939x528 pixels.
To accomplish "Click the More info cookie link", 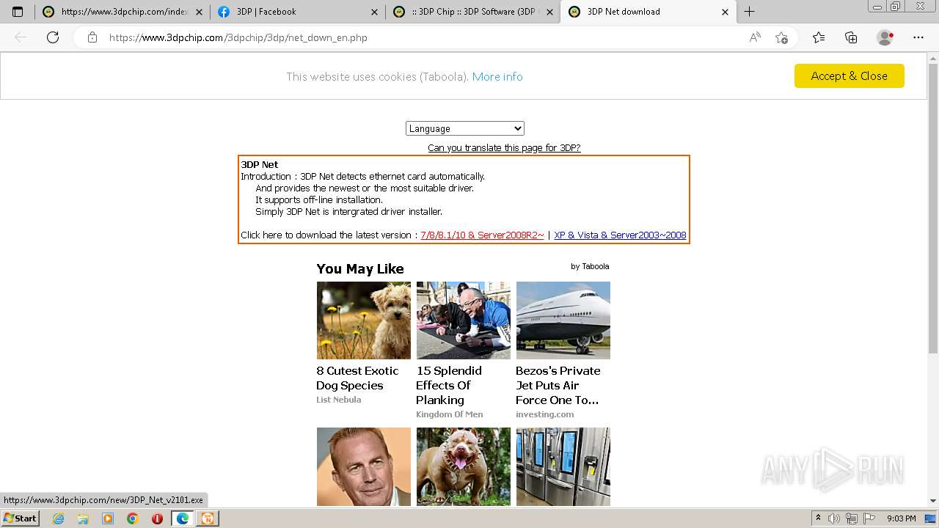I will tap(497, 76).
